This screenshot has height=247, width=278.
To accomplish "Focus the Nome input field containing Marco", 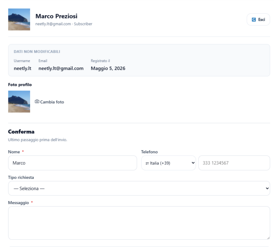I will point(72,163).
